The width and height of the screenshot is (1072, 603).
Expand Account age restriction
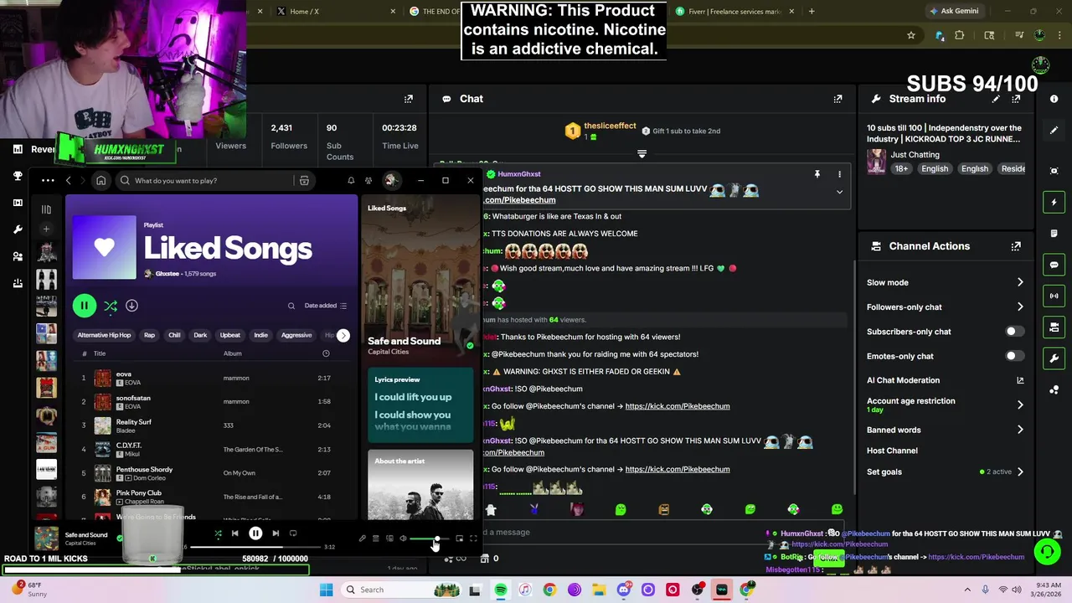[945, 405]
